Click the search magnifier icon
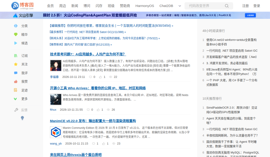This screenshot has height=157, width=270. [227, 6]
